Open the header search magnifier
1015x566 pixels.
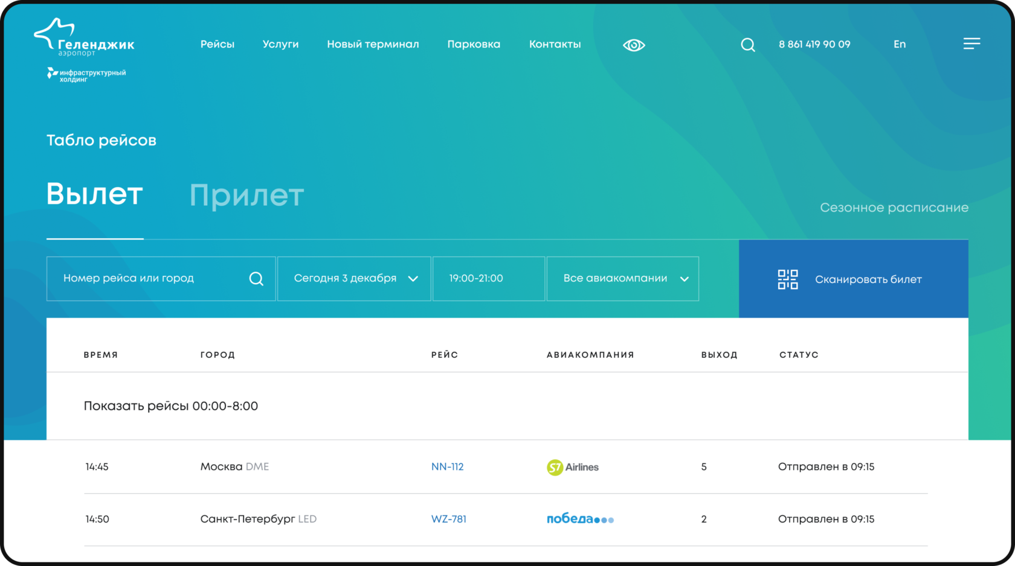(748, 44)
